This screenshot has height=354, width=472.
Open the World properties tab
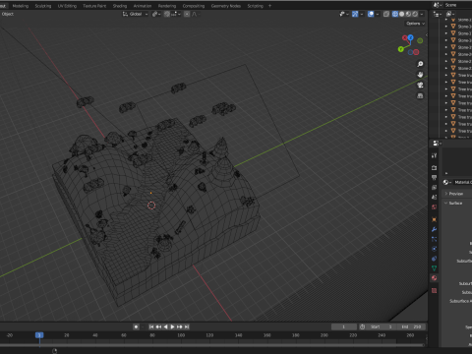coord(434,206)
